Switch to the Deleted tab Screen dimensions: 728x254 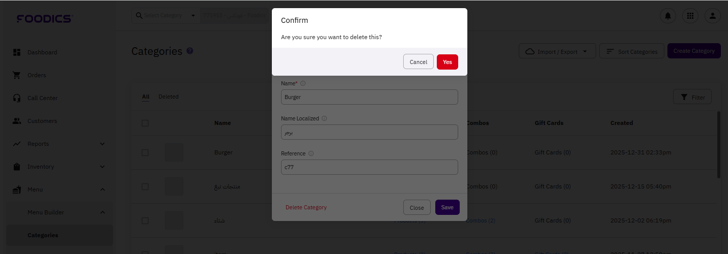point(169,97)
